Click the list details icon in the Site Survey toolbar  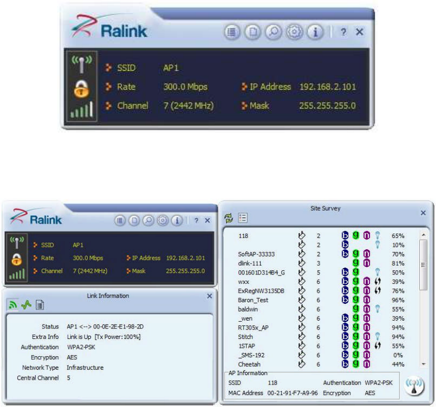[x=243, y=218]
